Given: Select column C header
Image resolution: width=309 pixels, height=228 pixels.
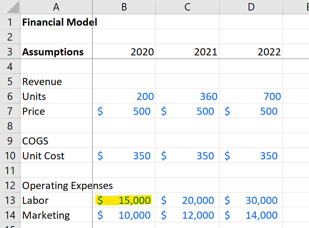Looking at the screenshot, I should (187, 7).
